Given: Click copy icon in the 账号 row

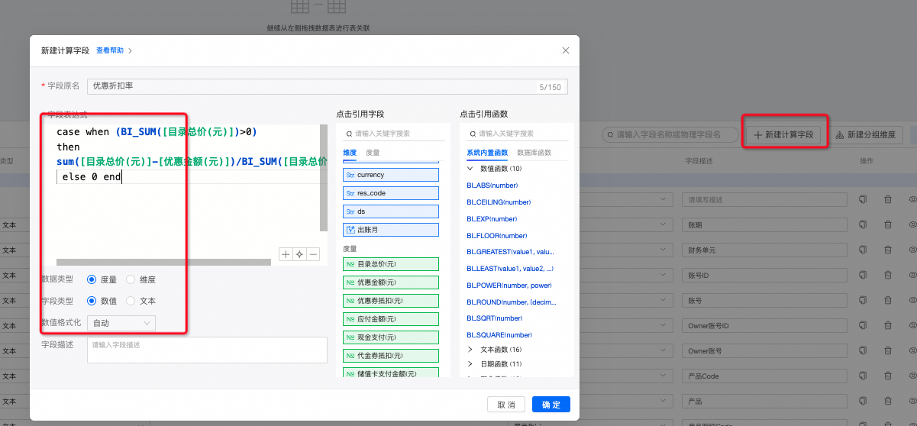Looking at the screenshot, I should coord(863,300).
